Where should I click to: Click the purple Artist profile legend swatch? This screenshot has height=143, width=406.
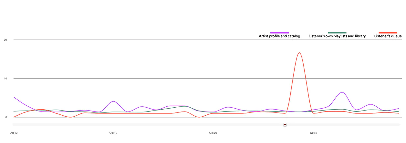coord(279,33)
